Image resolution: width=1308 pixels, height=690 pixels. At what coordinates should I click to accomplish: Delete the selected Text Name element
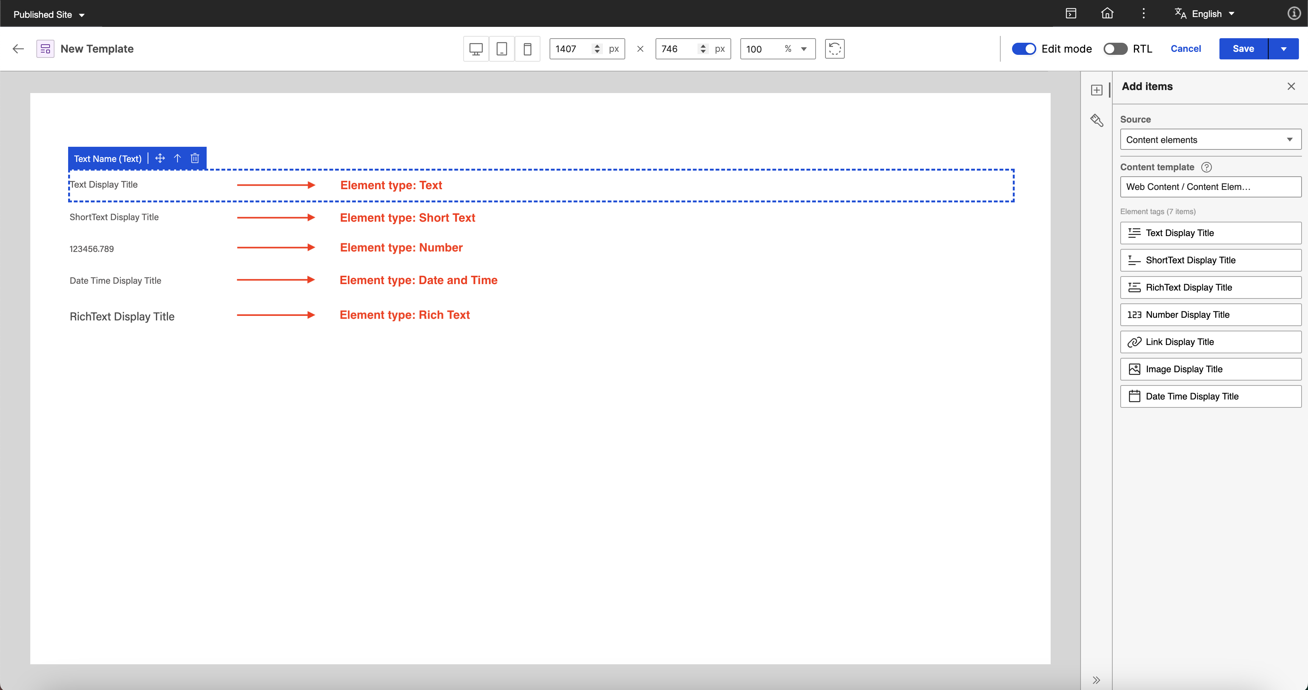[195, 158]
